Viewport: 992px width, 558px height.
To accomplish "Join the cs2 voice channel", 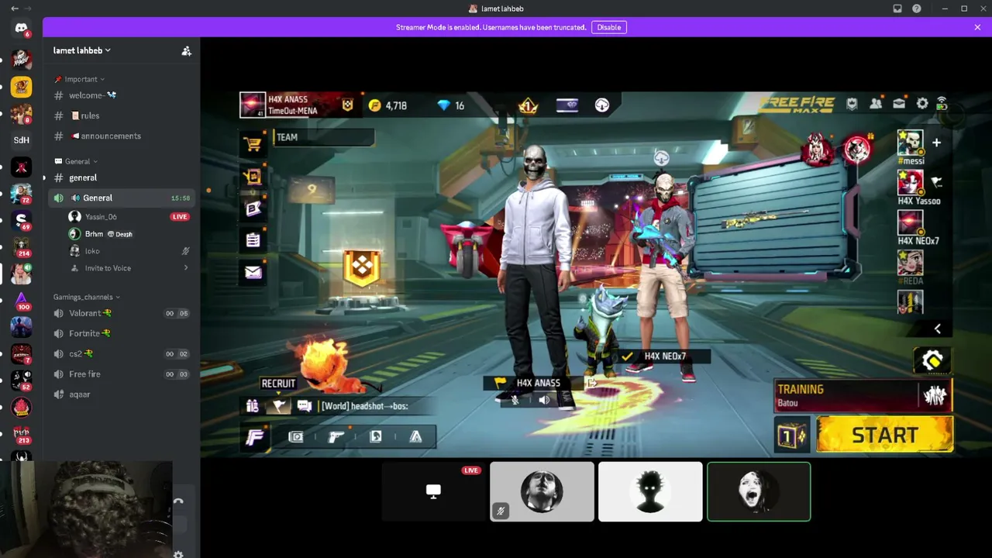I will 120,353.
